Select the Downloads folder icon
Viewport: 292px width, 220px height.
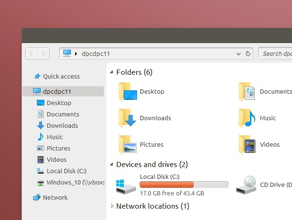click(128, 118)
